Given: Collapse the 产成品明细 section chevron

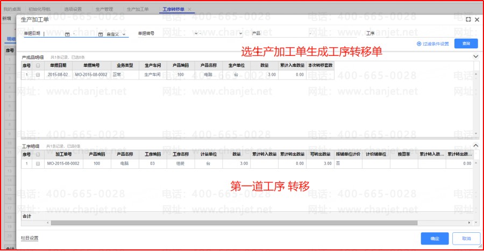Looking at the screenshot, I should 476,57.
